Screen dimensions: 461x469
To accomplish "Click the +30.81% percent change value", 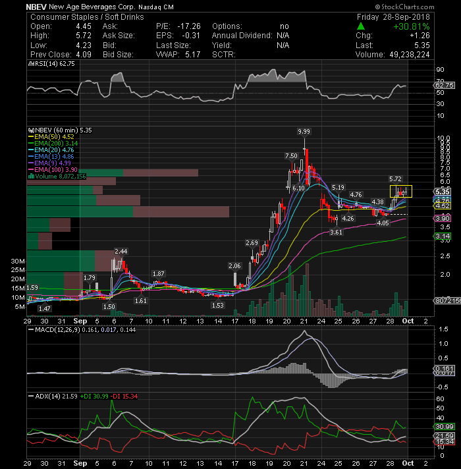I will tap(412, 26).
